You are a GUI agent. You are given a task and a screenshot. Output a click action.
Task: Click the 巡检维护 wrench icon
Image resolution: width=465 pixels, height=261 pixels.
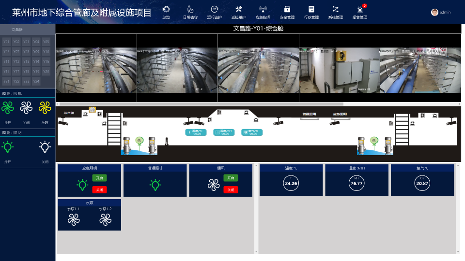click(x=239, y=9)
